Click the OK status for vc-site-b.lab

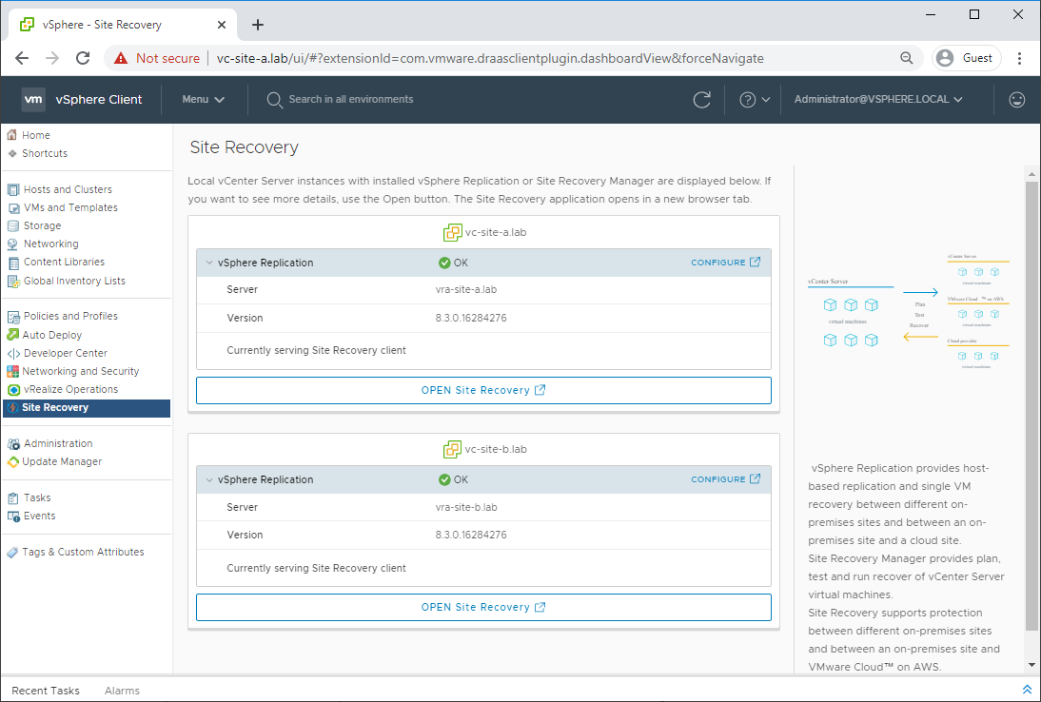pos(454,479)
